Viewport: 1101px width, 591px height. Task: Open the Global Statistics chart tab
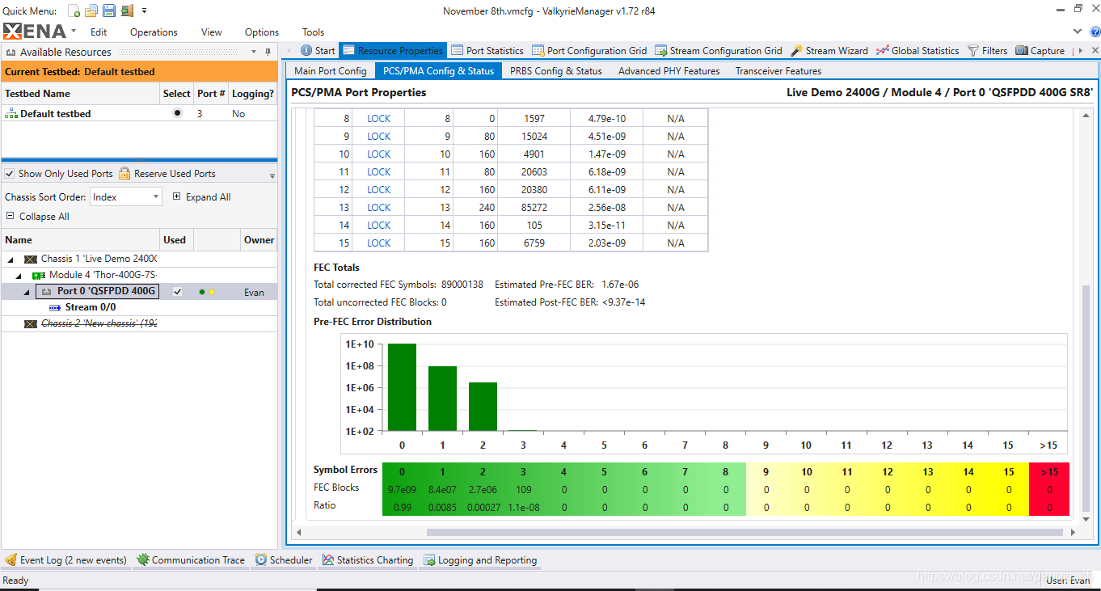click(x=917, y=50)
